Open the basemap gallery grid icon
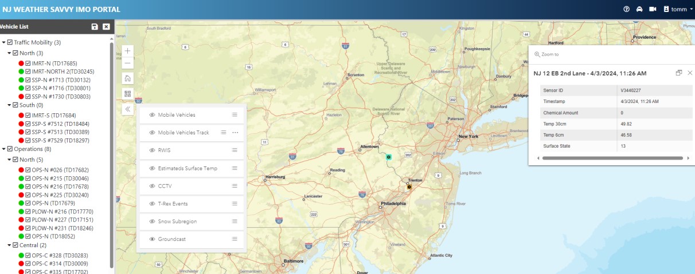This screenshot has height=274, width=695. tap(127, 94)
